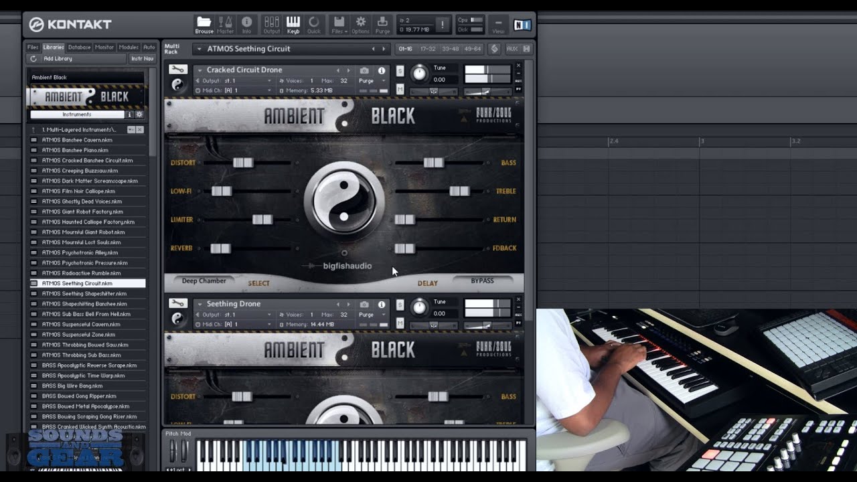The height and width of the screenshot is (482, 857).
Task: Expand the Seething Drone instrument menu
Action: click(x=199, y=304)
